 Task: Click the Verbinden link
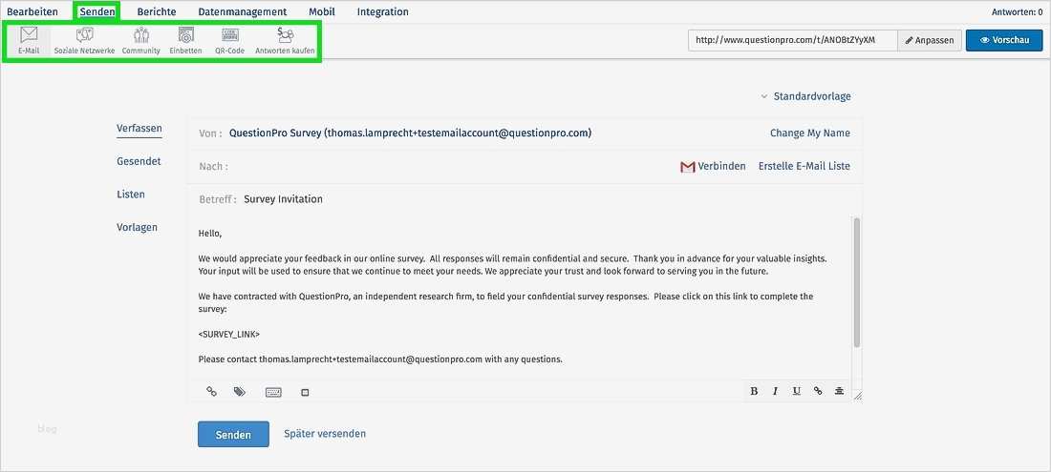tap(722, 166)
